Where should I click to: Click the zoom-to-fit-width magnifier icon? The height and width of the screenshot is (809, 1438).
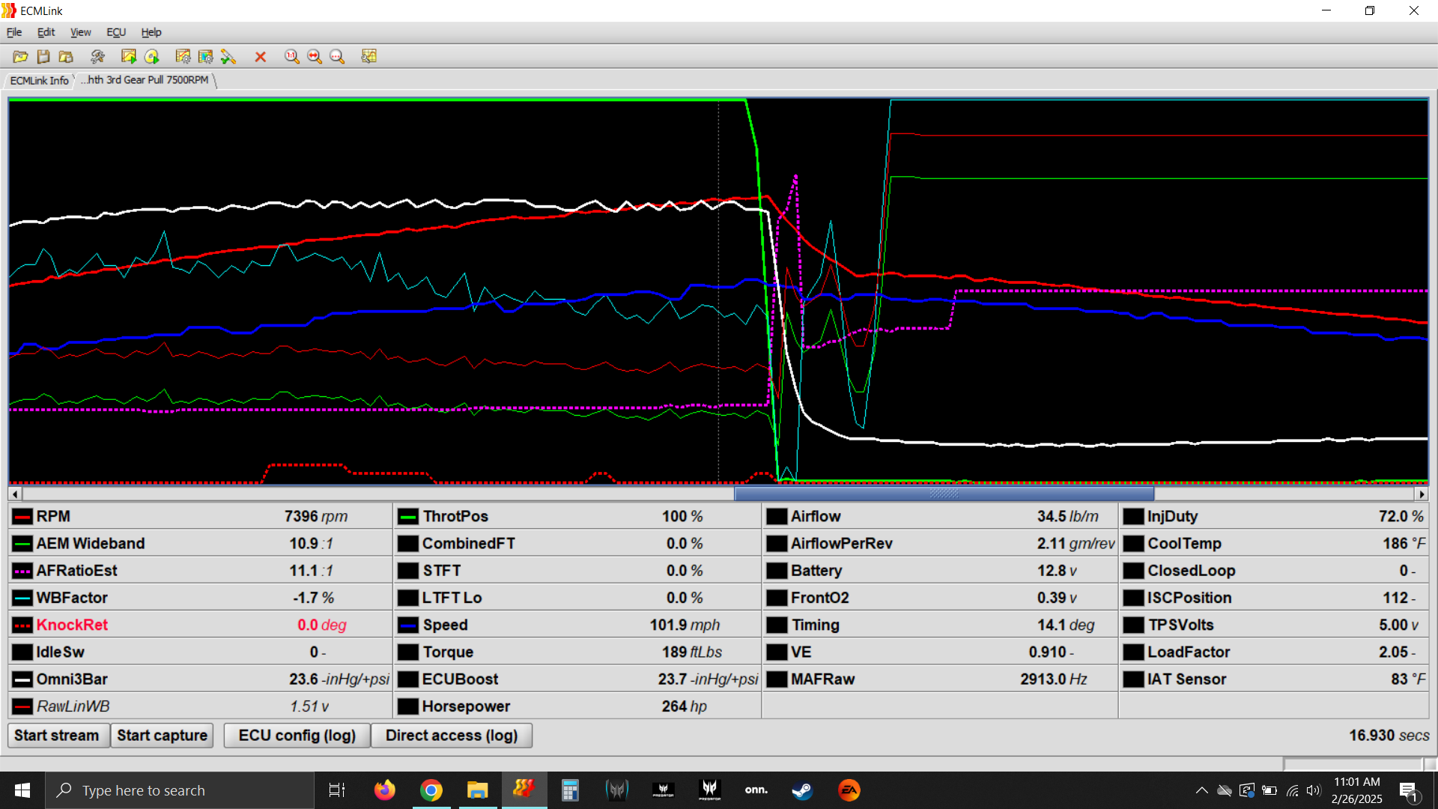[x=315, y=56]
